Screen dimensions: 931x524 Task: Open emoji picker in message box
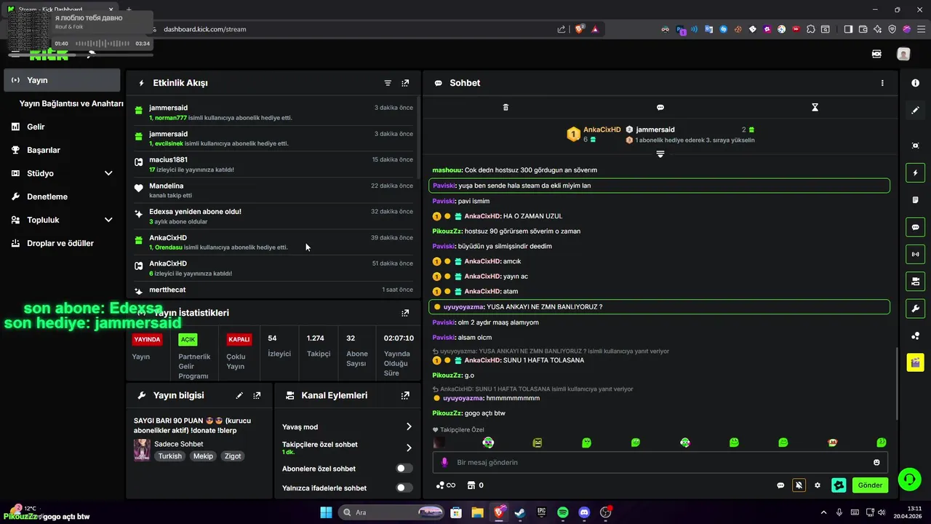pos(876,462)
